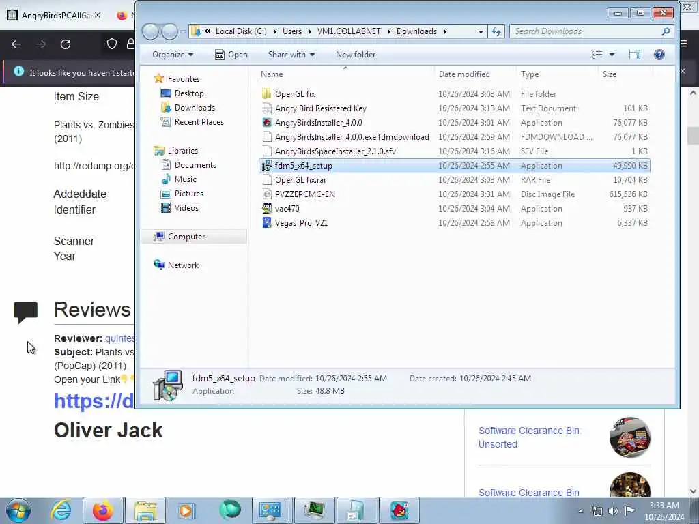Image resolution: width=699 pixels, height=524 pixels.
Task: Click the Search Downloads field
Action: [x=591, y=31]
